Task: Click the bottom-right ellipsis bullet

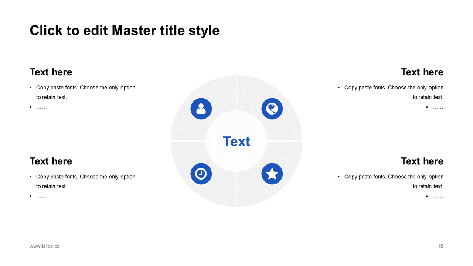Action: point(438,197)
